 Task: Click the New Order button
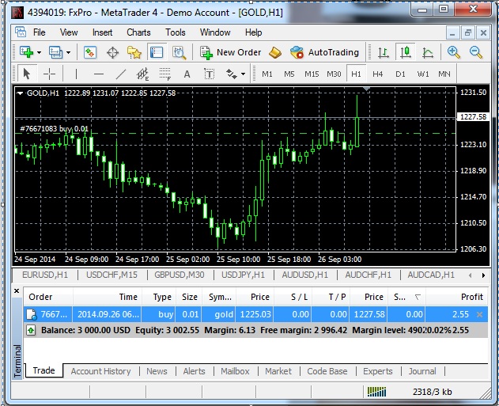pyautogui.click(x=229, y=52)
